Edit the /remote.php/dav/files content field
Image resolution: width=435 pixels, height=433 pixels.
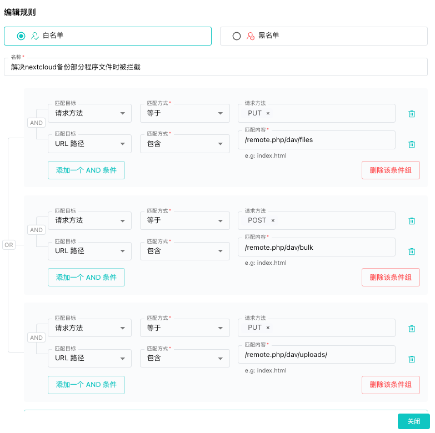317,140
